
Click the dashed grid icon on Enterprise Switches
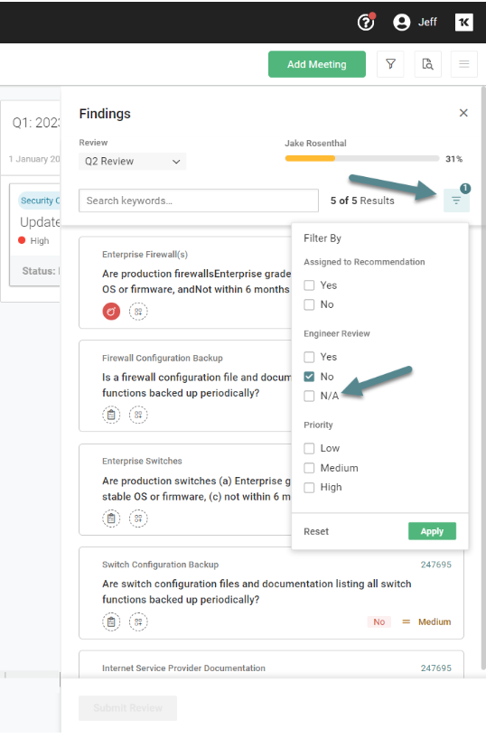(138, 518)
